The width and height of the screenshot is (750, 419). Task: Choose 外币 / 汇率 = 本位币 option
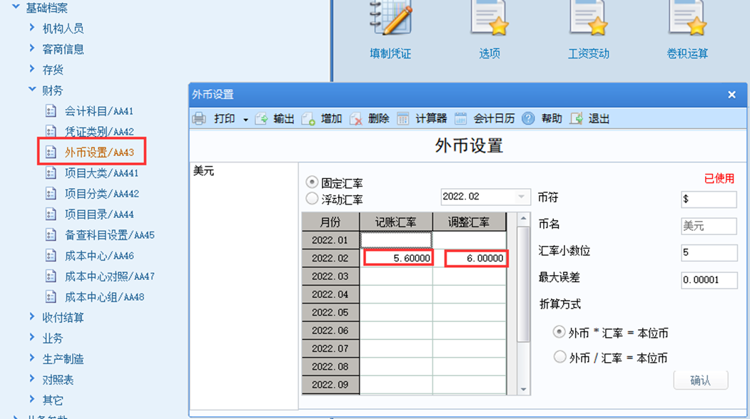[559, 357]
